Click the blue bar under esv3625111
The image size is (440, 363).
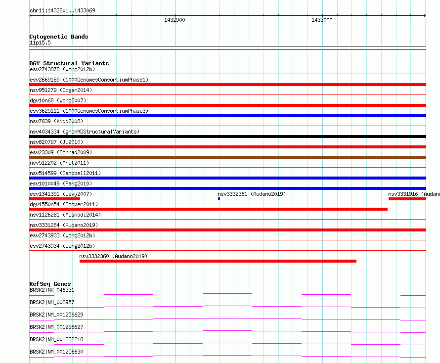tap(227, 116)
